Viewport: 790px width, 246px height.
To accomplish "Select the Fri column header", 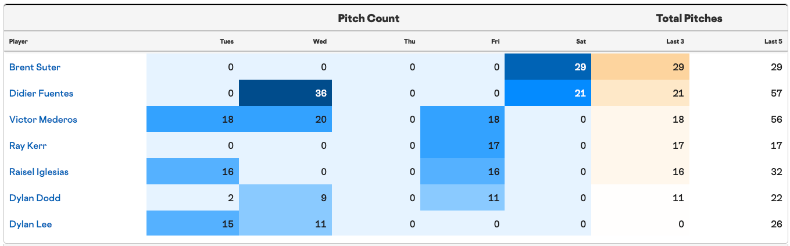I will click(495, 41).
